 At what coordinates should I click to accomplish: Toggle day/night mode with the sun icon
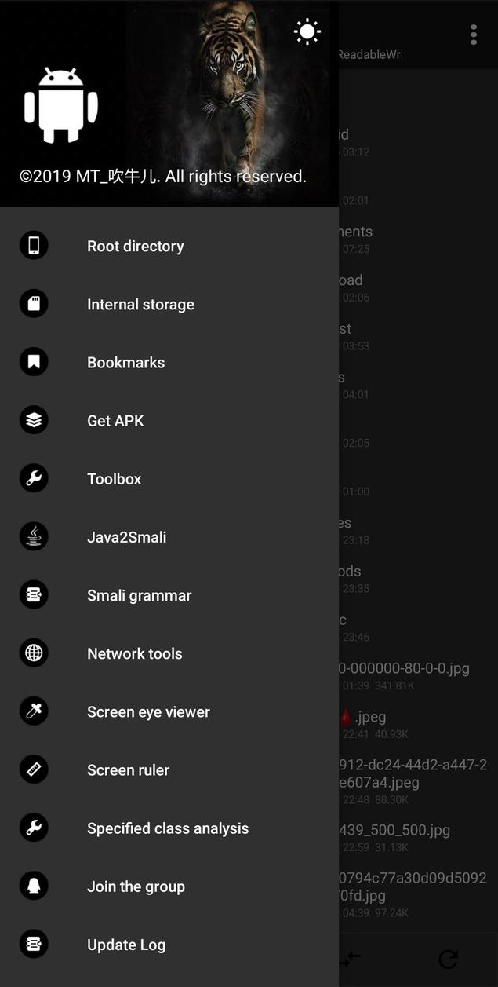[307, 31]
